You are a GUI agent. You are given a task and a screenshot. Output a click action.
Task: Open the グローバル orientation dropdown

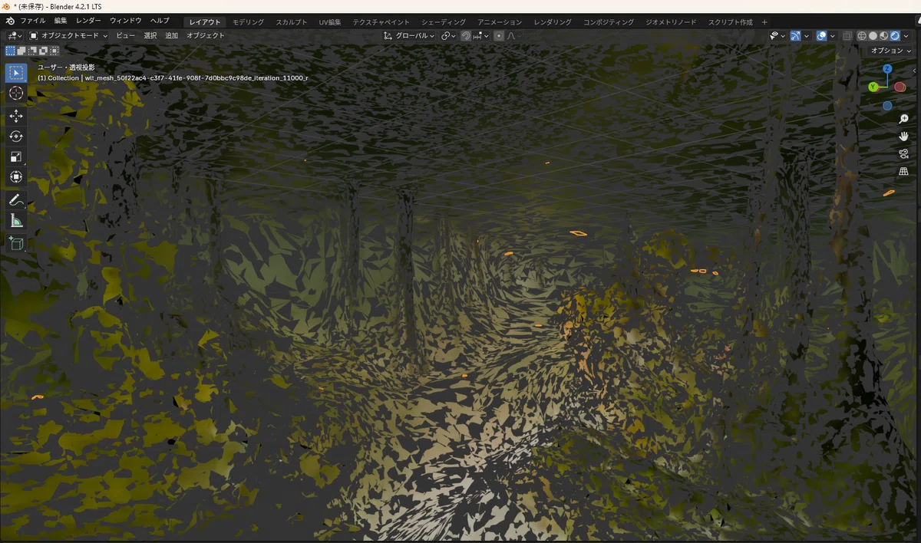pyautogui.click(x=408, y=36)
